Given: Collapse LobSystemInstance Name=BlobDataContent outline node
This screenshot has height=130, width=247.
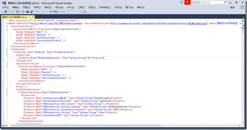Looking at the screenshot, I should pyautogui.click(x=7, y=92).
